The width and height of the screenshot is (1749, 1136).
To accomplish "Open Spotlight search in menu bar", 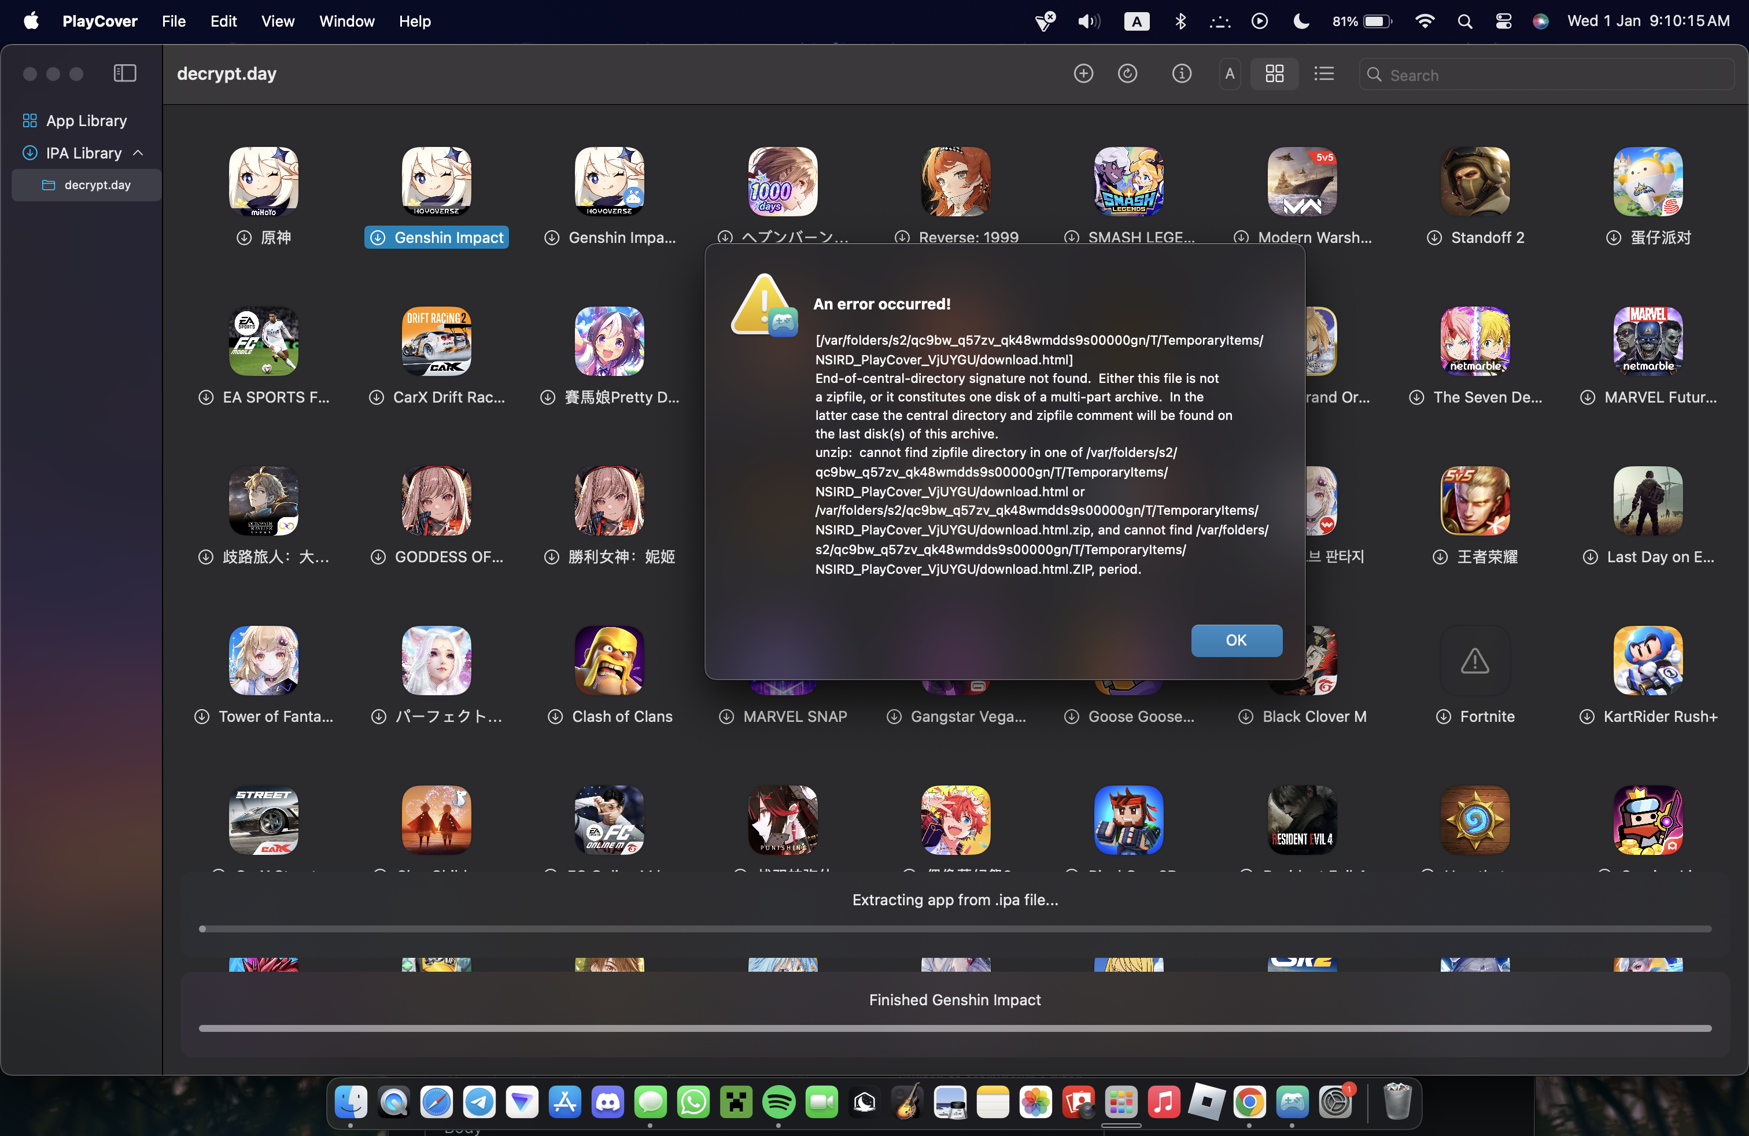I will point(1464,21).
